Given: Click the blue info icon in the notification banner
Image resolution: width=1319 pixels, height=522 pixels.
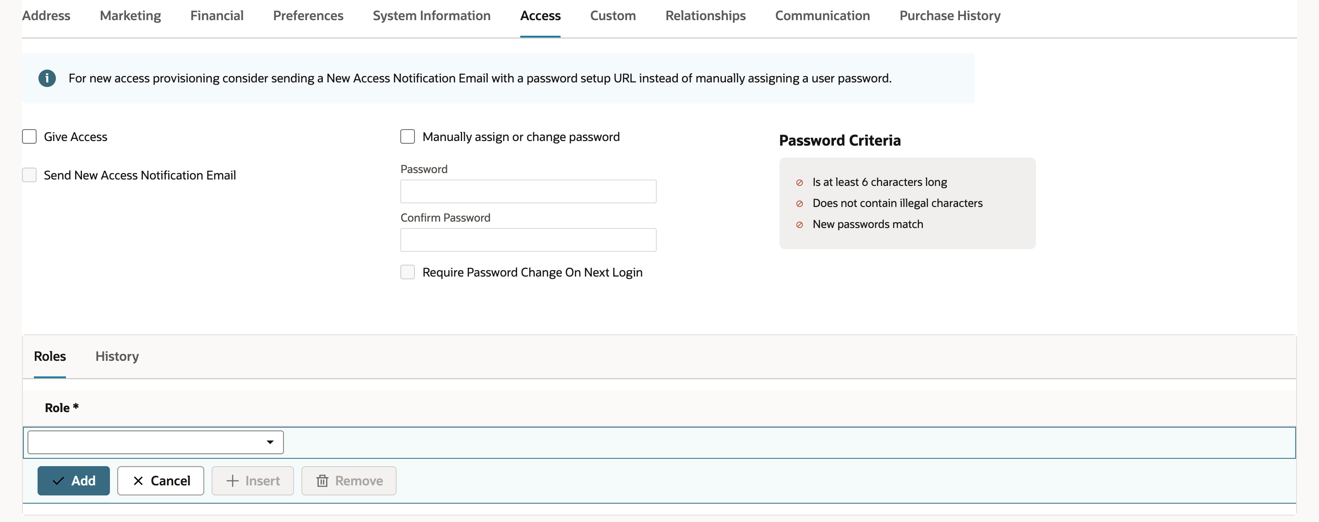Looking at the screenshot, I should pyautogui.click(x=47, y=78).
